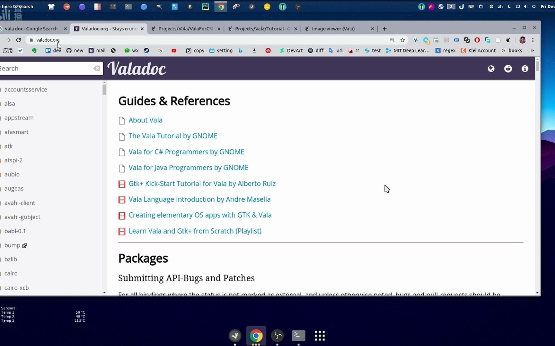
Task: Open the DevArt bookmark
Action: [291, 51]
